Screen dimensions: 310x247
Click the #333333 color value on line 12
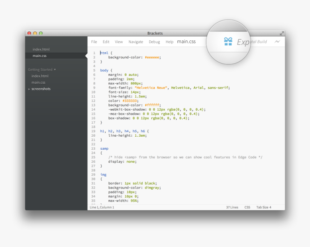pyautogui.click(x=129, y=101)
